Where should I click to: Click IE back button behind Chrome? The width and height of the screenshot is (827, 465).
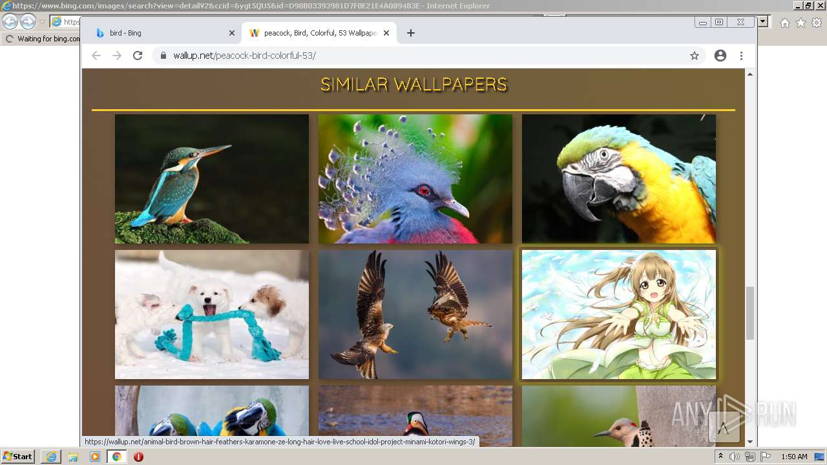10,22
